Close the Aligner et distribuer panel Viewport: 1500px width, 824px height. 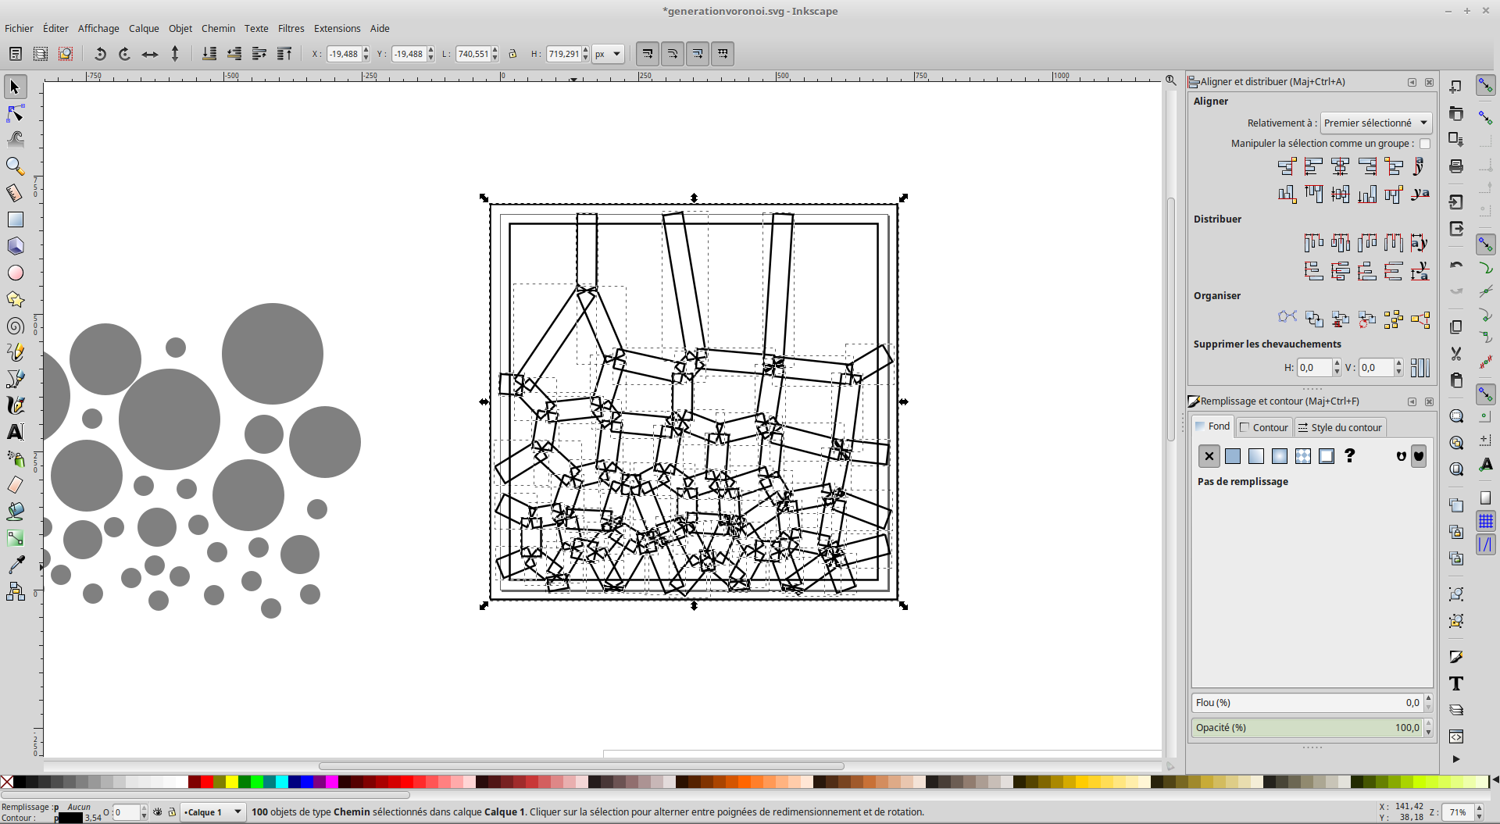tap(1429, 82)
